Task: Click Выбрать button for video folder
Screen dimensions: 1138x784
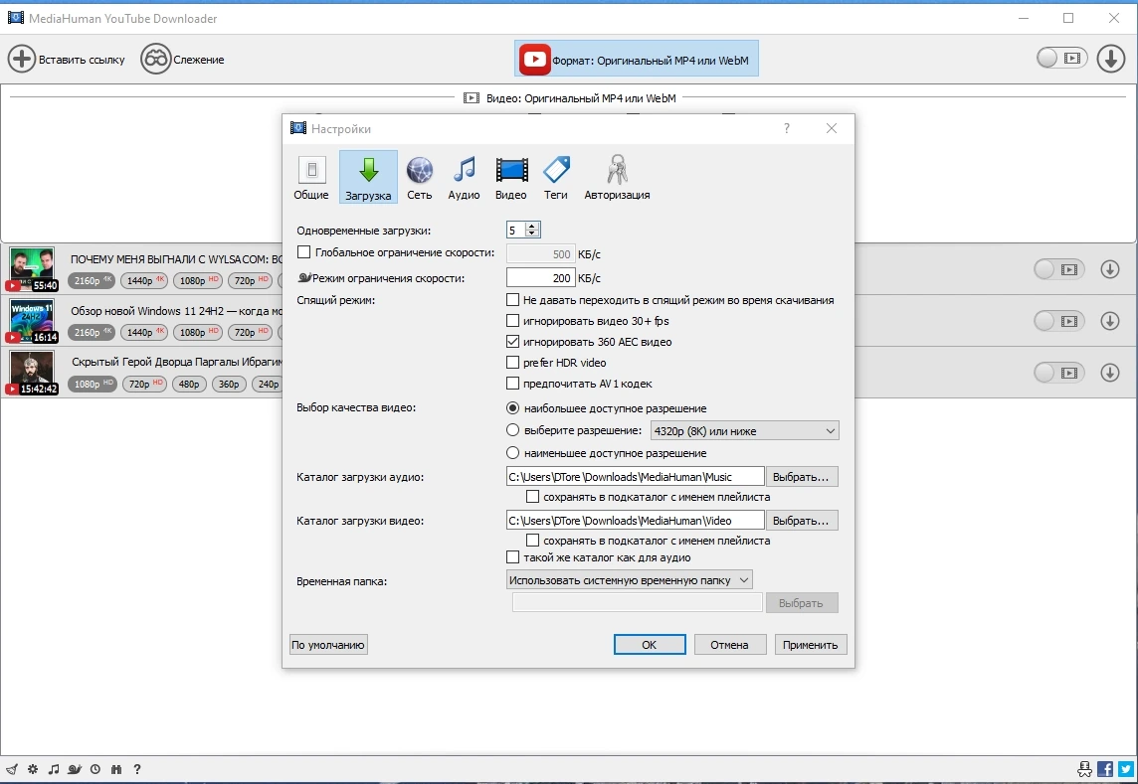Action: pos(801,520)
